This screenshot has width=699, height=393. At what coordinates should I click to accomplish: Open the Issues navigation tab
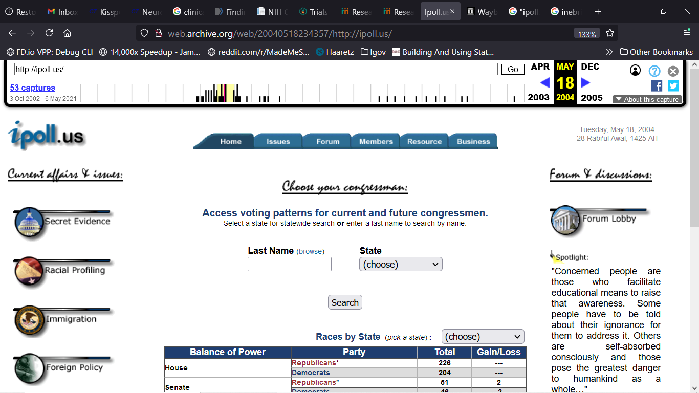(278, 142)
